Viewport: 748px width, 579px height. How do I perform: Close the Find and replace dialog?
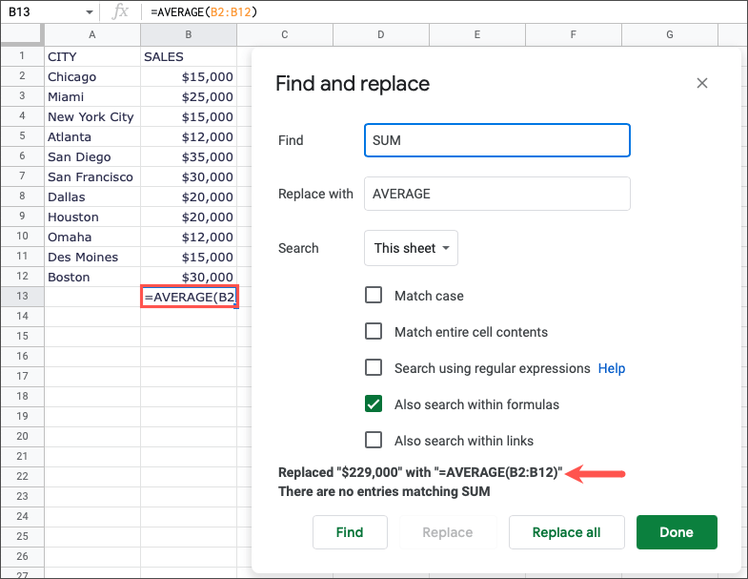tap(701, 83)
